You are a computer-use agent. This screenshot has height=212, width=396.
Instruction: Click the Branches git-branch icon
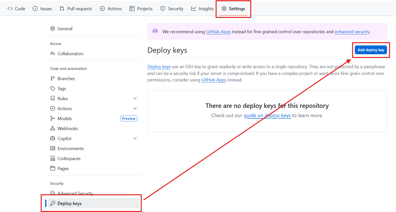tap(53, 78)
